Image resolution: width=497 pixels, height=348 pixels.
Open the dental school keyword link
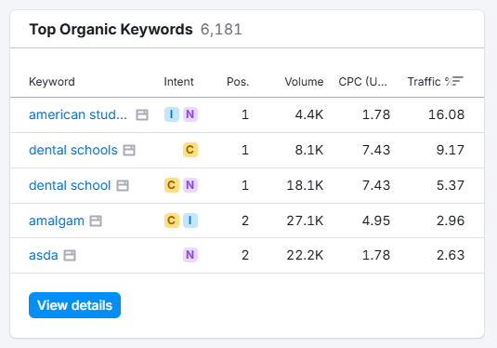tap(70, 185)
